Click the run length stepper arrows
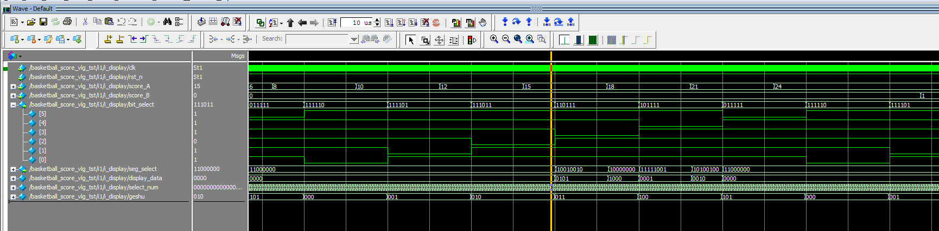The width and height of the screenshot is (939, 231). click(377, 23)
